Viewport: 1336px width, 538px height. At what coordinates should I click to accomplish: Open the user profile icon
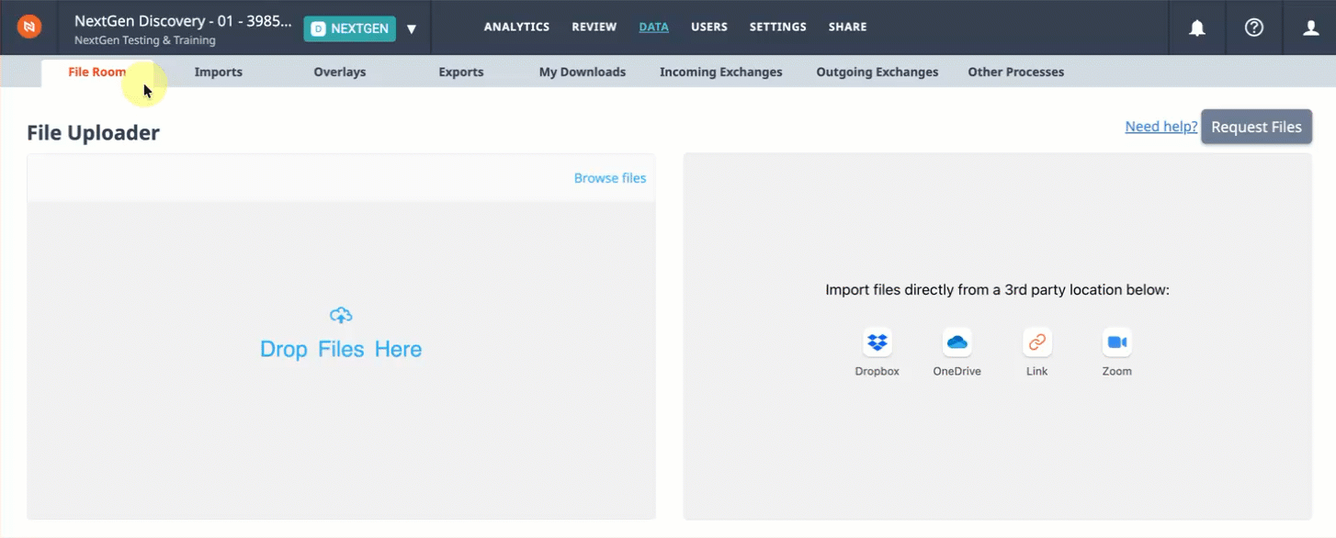pyautogui.click(x=1311, y=28)
